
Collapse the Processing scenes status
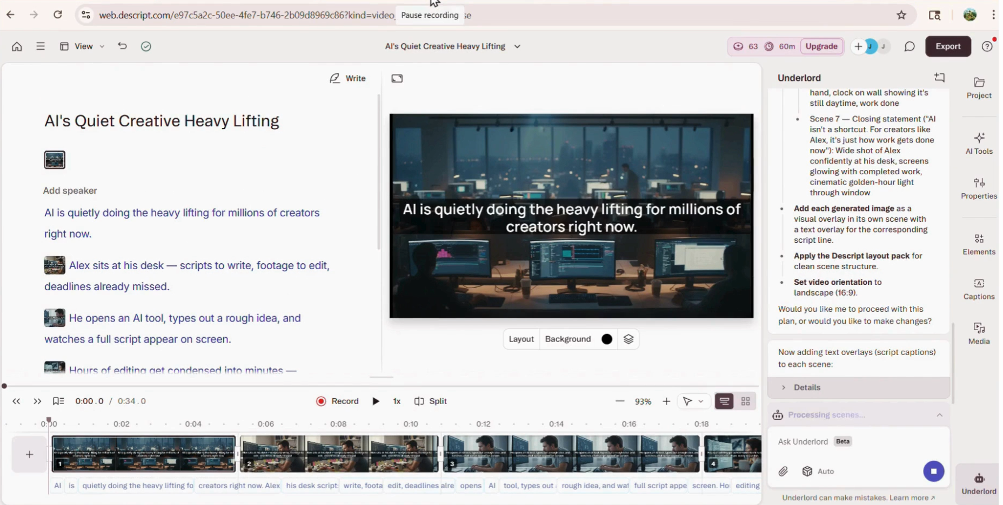click(940, 415)
